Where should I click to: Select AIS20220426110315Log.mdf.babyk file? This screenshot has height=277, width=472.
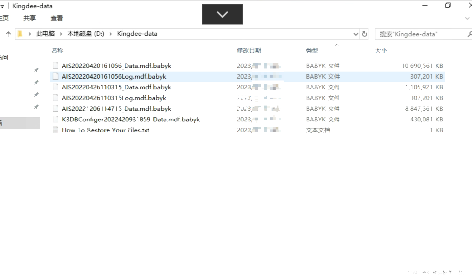pos(114,98)
